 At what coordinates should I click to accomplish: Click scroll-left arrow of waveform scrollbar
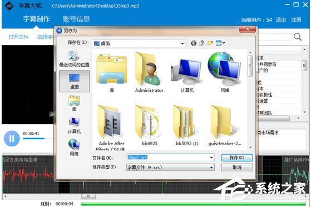pos(5,196)
